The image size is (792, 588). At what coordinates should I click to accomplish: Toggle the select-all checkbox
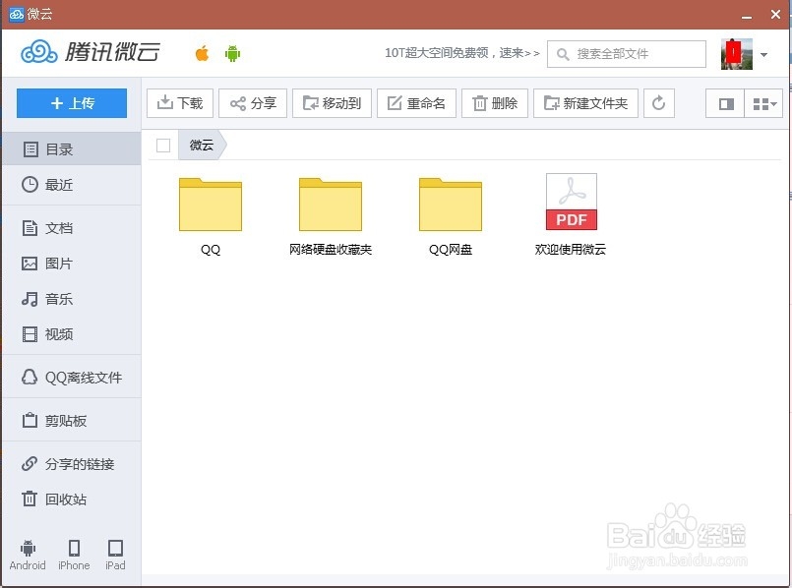(163, 146)
